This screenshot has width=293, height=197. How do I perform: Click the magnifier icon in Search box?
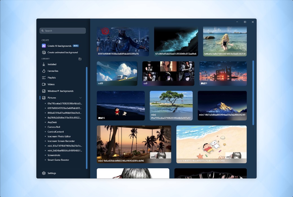(43, 31)
